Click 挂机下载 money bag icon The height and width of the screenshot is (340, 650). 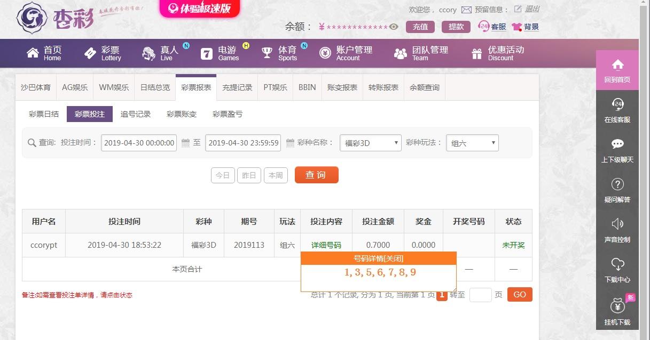(x=617, y=305)
